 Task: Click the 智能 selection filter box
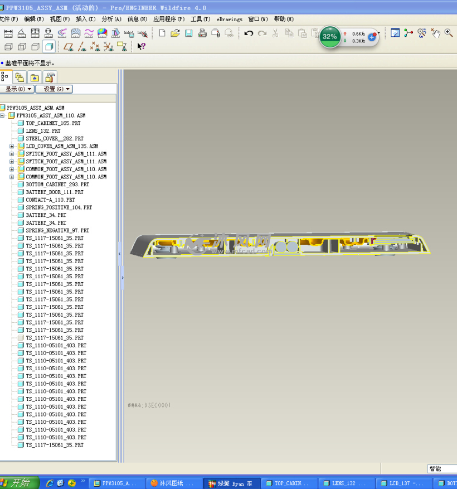point(442,469)
